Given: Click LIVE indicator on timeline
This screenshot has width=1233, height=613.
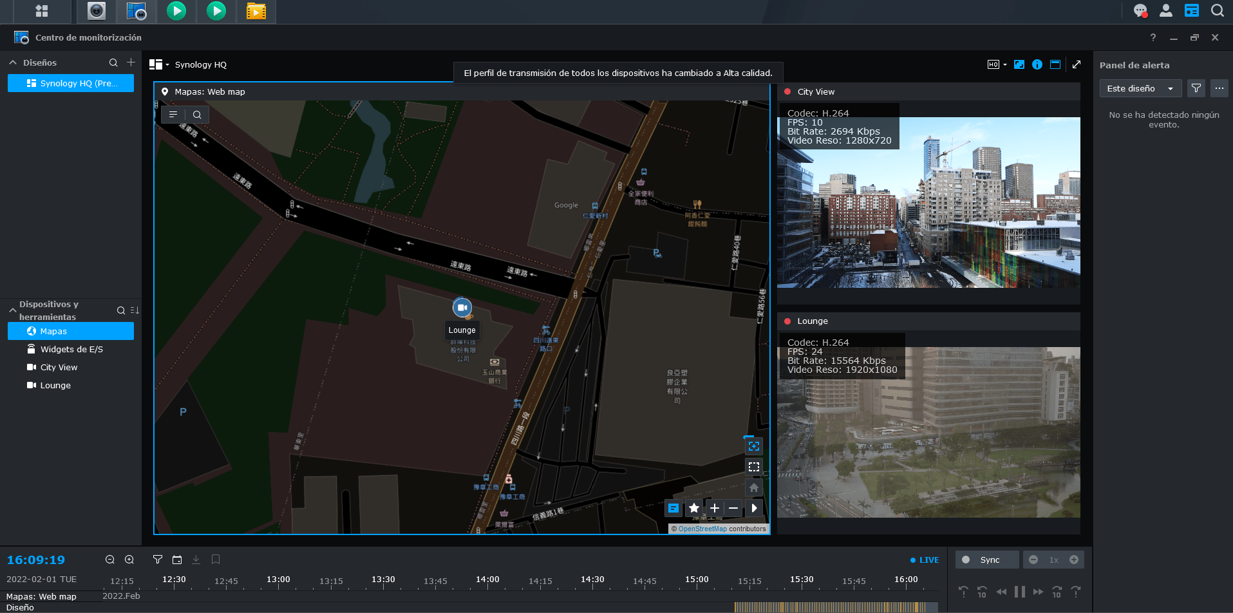Looking at the screenshot, I should click(925, 560).
